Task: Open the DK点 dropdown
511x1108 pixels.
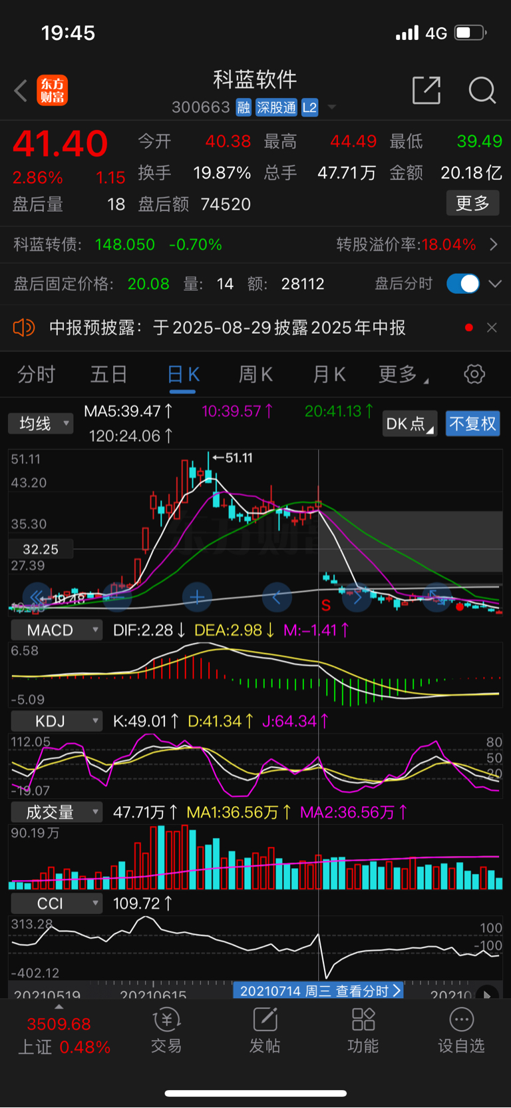Action: pos(410,424)
